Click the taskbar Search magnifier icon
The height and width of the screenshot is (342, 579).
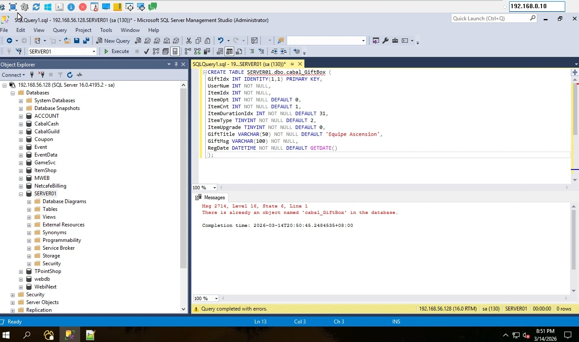tap(27, 335)
